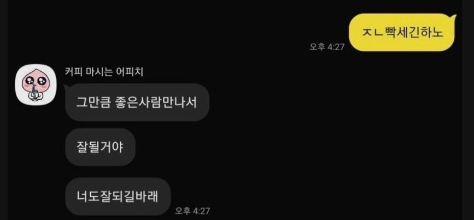The height and width of the screenshot is (220, 474).
Task: Click the yellow bubble ㅈㄴ빡세긴하노
Action: (402, 33)
